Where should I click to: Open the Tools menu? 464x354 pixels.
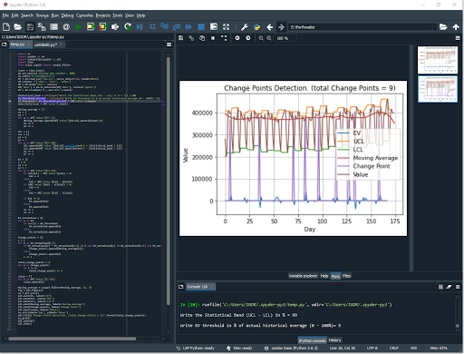118,15
